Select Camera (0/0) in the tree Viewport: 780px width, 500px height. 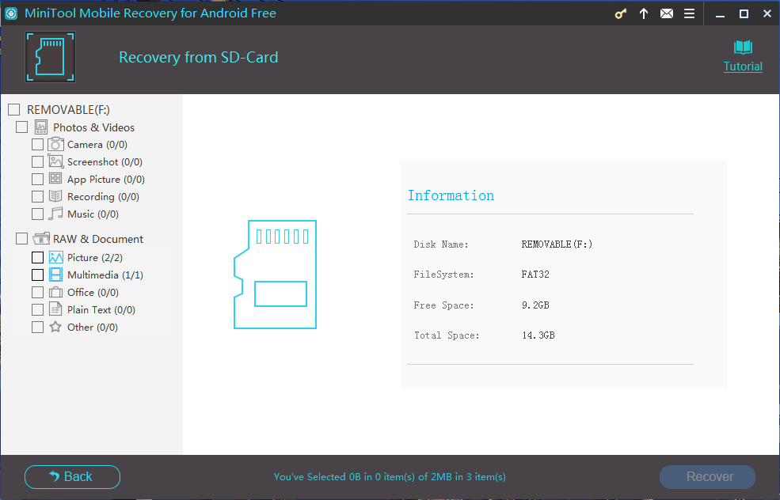97,145
